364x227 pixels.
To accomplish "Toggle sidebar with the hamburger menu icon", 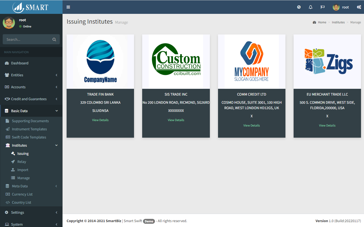I will coord(68,7).
